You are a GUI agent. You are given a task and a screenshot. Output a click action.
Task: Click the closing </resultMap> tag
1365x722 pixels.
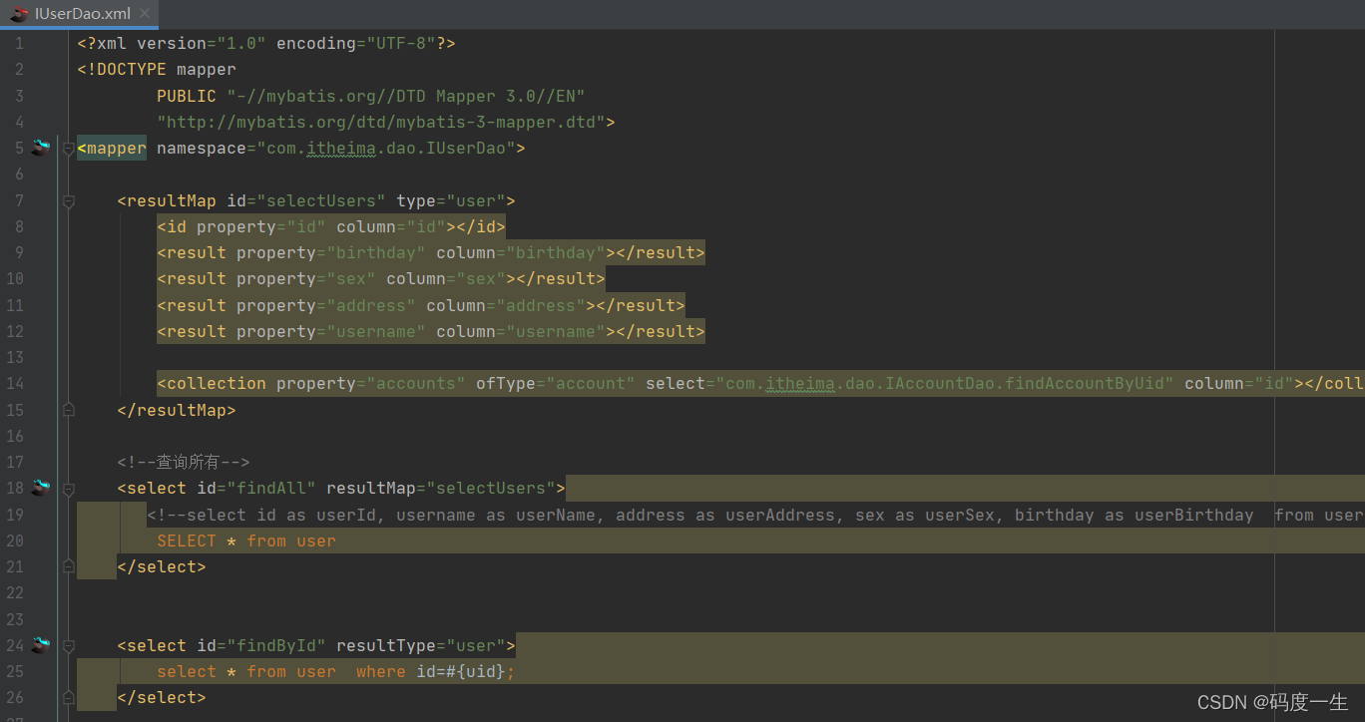177,410
